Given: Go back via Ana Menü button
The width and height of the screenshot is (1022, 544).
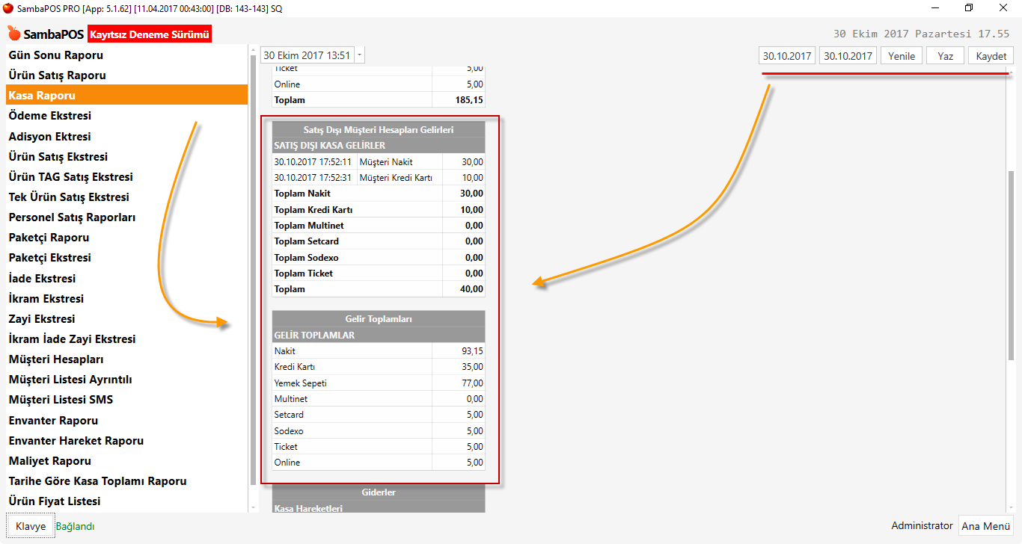Looking at the screenshot, I should point(985,526).
